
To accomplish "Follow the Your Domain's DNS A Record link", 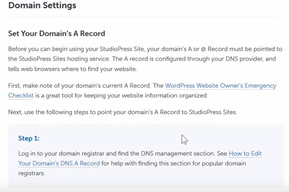I will (x=59, y=163).
